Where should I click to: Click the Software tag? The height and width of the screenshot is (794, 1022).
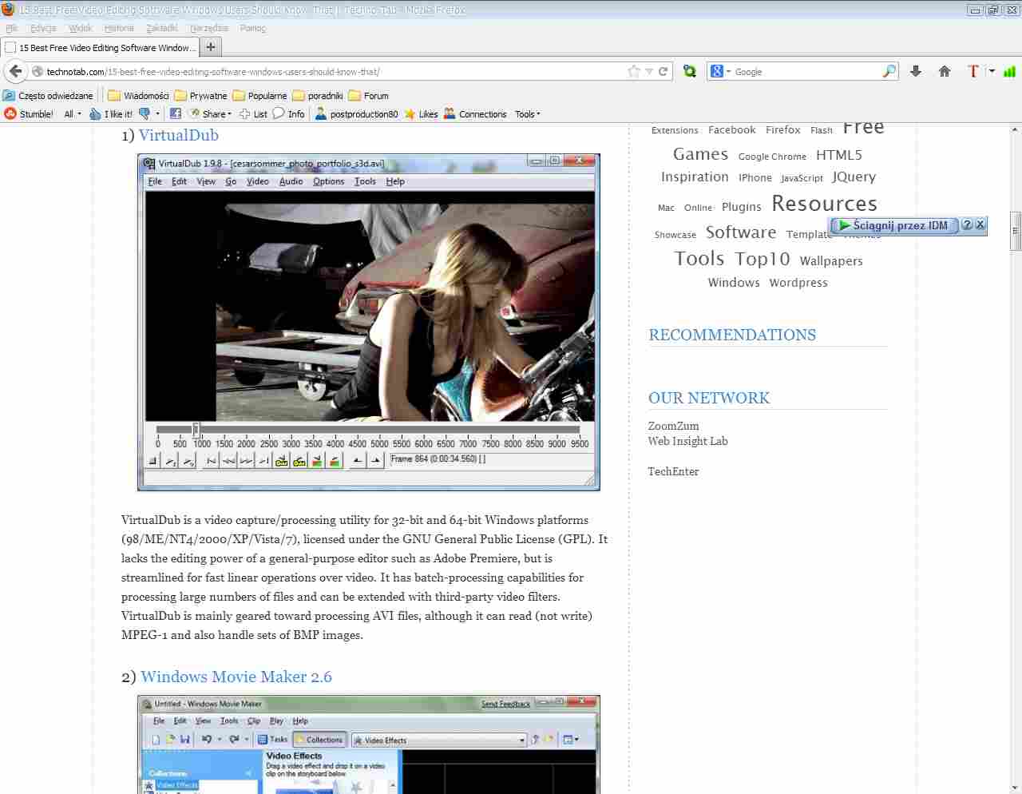coord(741,232)
